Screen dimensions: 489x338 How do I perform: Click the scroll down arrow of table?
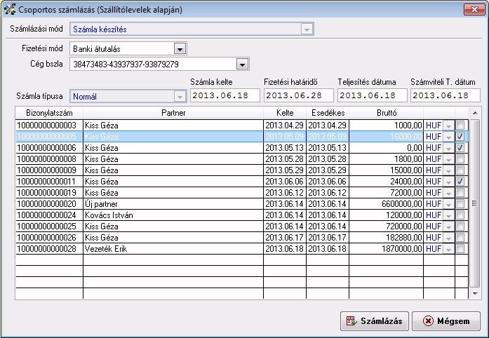tap(475, 293)
